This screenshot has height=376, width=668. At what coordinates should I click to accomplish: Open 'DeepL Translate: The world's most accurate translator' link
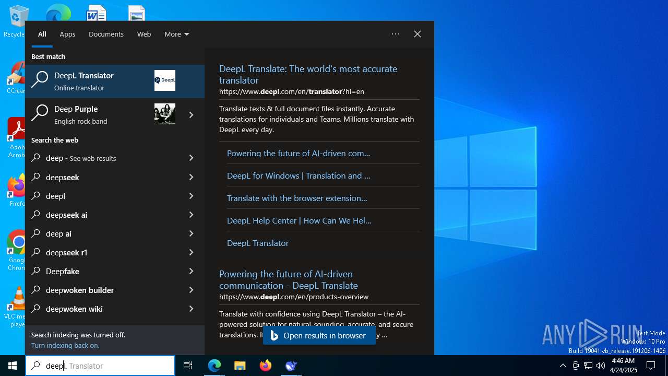tap(308, 74)
